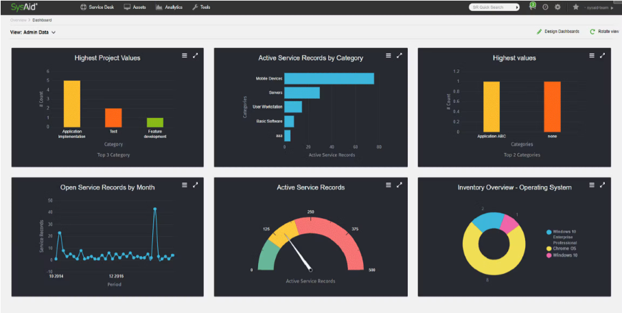Open hamburger menu on Highest Project Values

[184, 56]
